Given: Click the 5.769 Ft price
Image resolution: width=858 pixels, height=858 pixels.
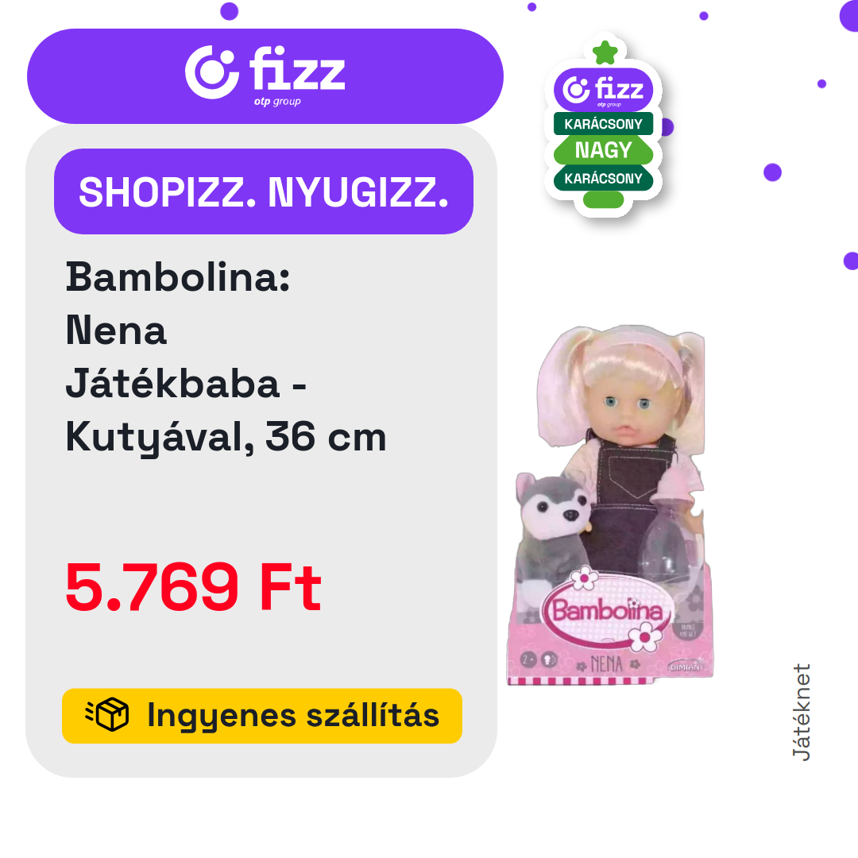Looking at the screenshot, I should click(193, 587).
